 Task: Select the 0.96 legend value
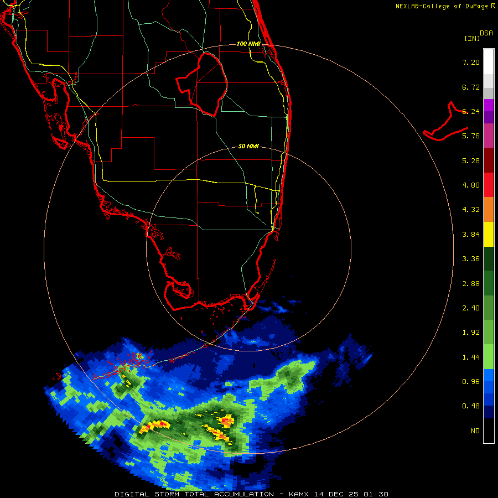pyautogui.click(x=471, y=382)
